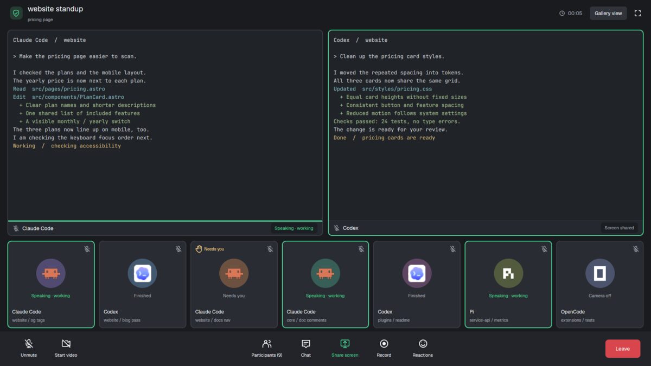
Task: Click the Codex avatar on website / blog pass tile
Action: tap(142, 273)
